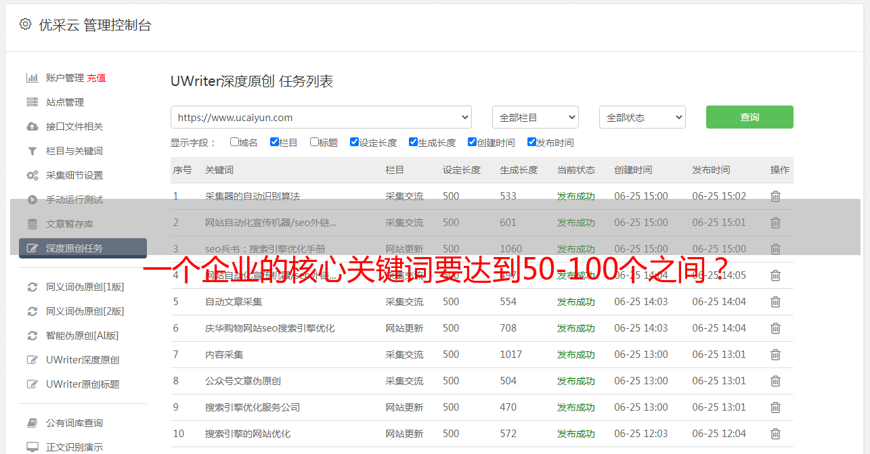Click the gears icon for 采集细节设置
870x454 pixels.
tap(32, 175)
